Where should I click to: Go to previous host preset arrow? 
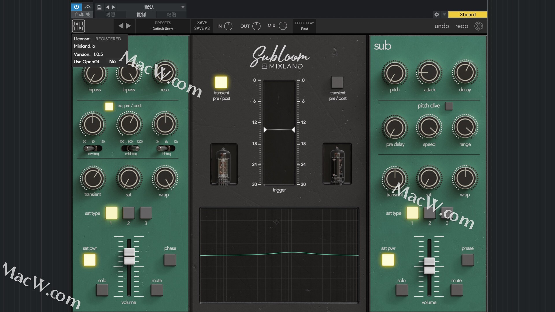[107, 7]
